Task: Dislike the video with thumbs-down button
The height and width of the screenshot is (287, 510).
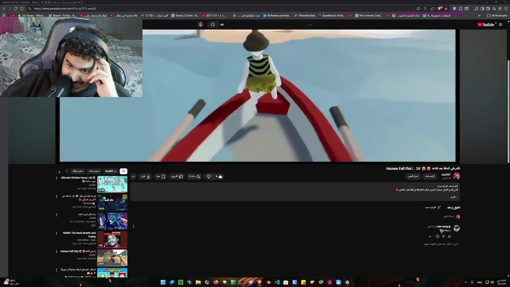Action: [208, 176]
